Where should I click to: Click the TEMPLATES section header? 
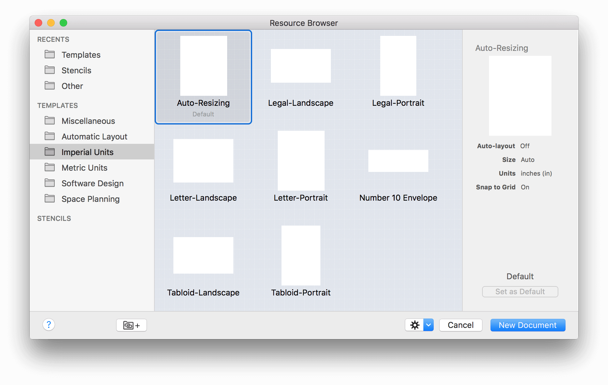(57, 105)
